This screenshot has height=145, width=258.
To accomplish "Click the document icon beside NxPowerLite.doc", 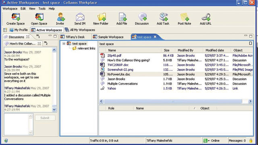I will coord(102,74).
